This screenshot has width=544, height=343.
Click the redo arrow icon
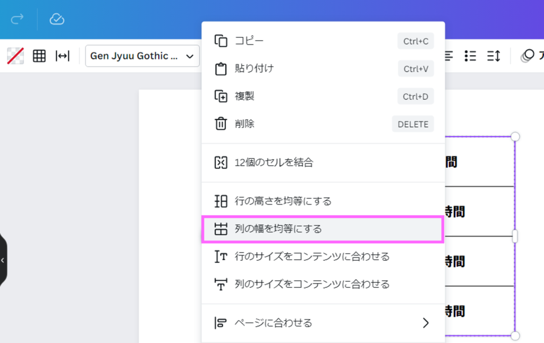point(18,19)
